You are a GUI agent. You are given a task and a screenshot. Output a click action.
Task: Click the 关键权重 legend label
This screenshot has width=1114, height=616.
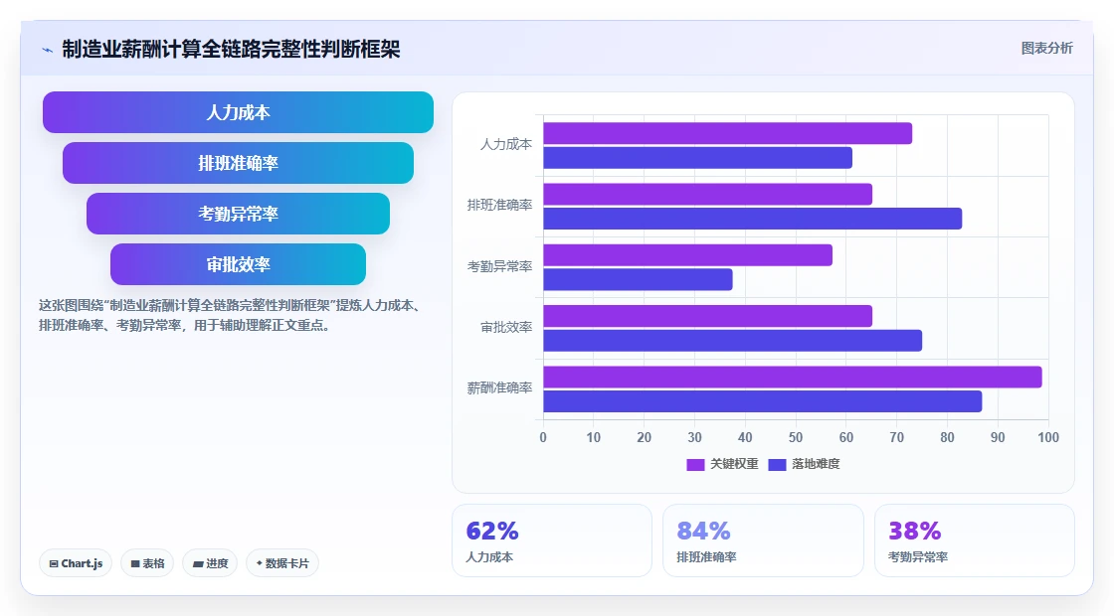(x=735, y=464)
